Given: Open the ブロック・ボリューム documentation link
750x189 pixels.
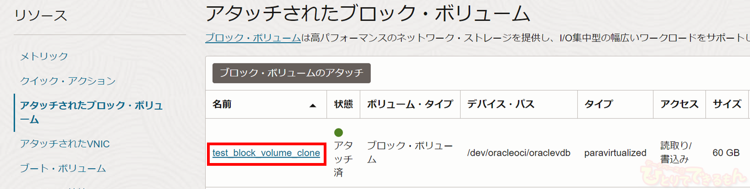Looking at the screenshot, I should (253, 38).
